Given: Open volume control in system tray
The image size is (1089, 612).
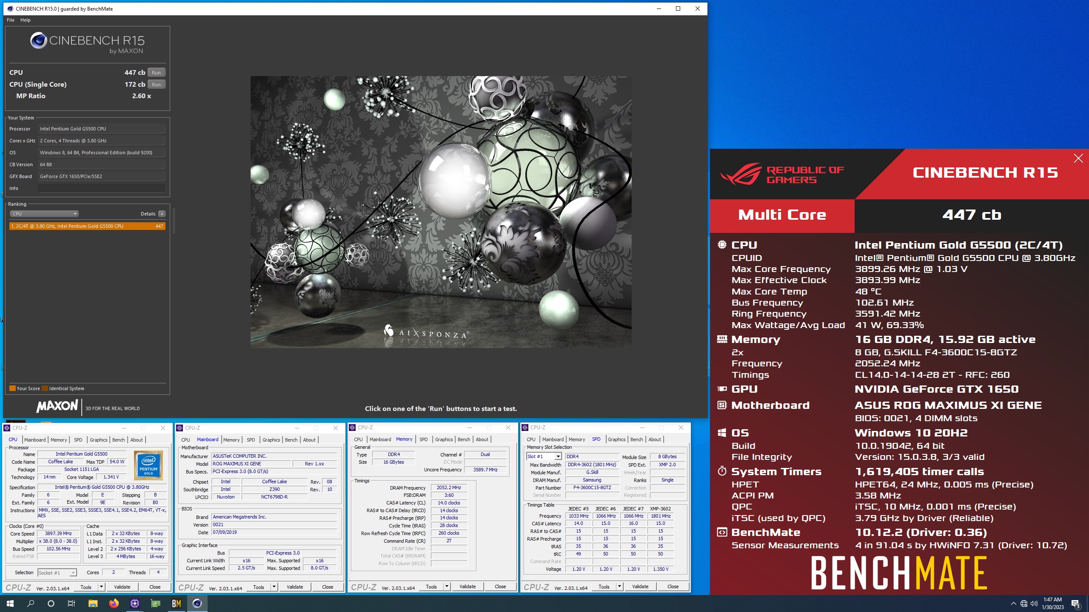Looking at the screenshot, I should click(1034, 603).
